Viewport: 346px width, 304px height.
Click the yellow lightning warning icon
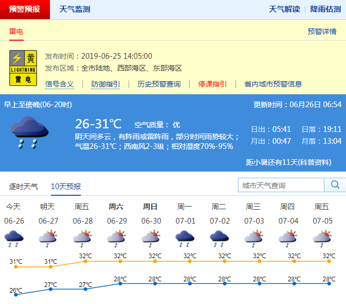point(23,68)
